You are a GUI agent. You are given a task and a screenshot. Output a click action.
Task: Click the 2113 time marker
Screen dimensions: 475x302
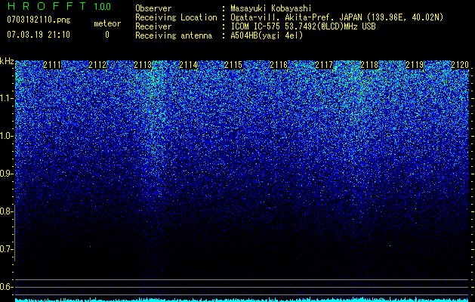(143, 65)
